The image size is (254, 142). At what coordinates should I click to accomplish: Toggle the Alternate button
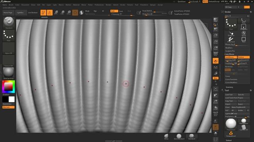point(8,107)
